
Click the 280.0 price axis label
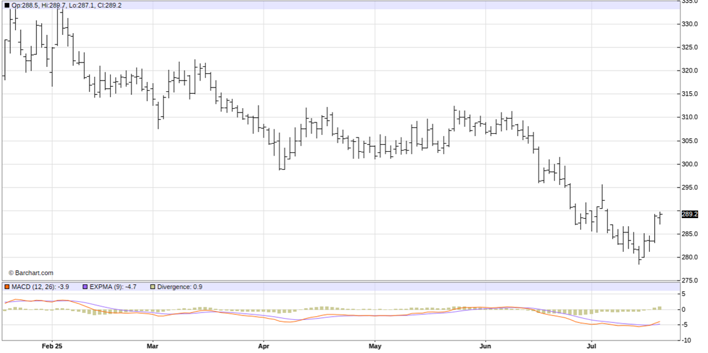691,257
